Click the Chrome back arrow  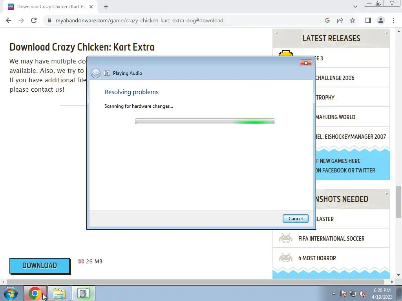(9, 20)
